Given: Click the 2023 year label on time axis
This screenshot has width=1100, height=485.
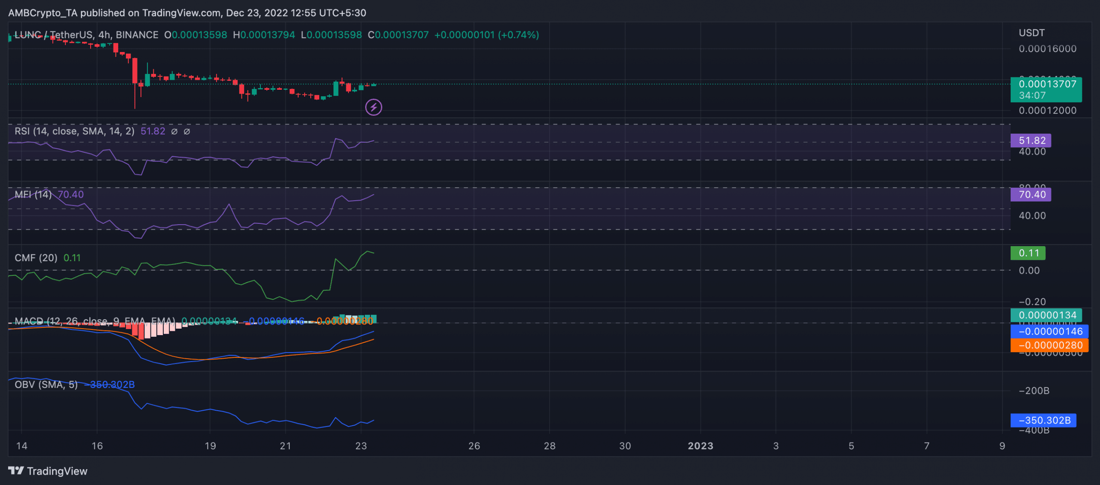Looking at the screenshot, I should (x=700, y=446).
